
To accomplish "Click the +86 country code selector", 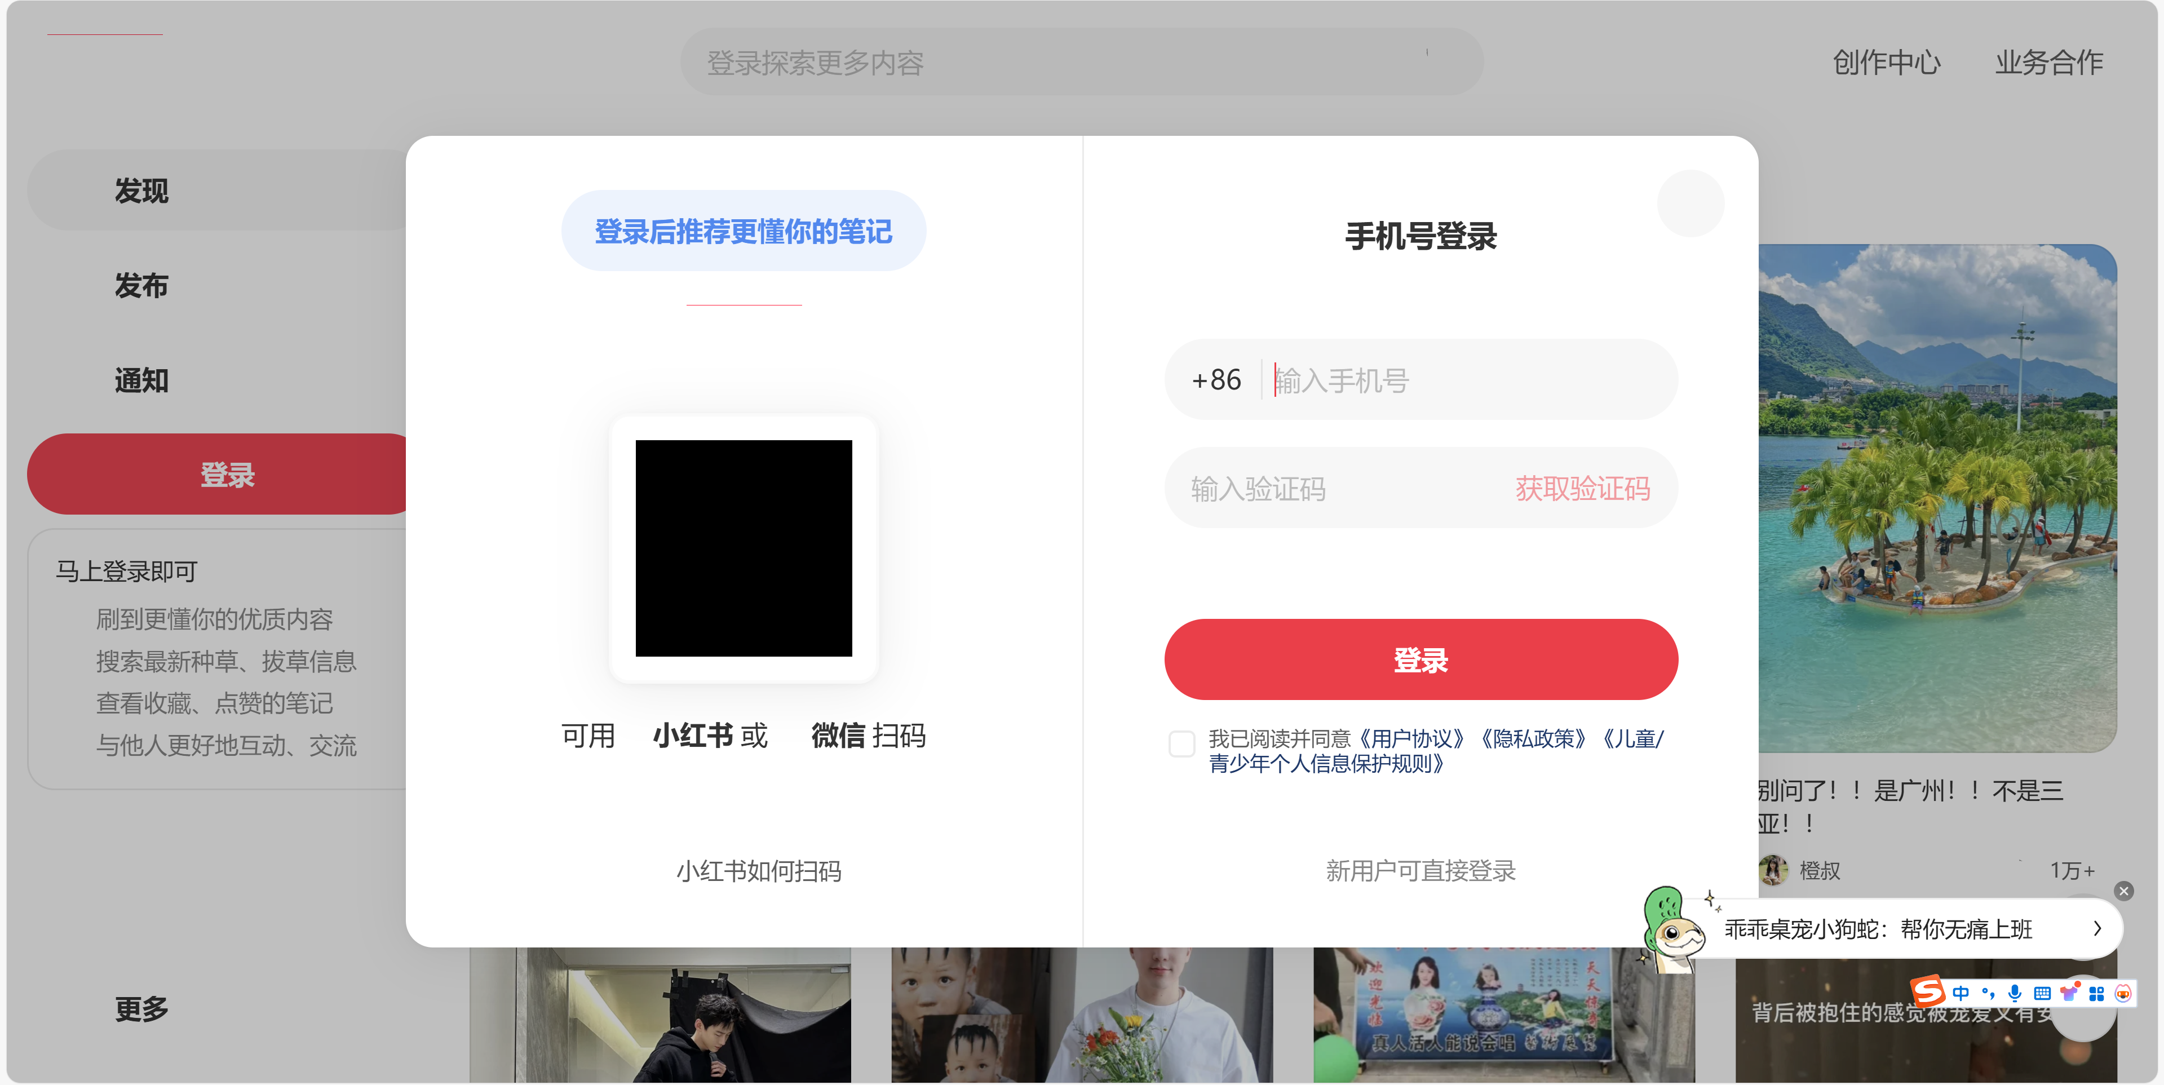I will point(1215,379).
